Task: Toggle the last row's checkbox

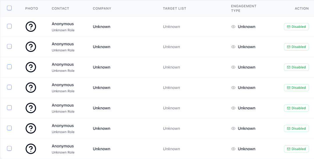Action: point(9,149)
